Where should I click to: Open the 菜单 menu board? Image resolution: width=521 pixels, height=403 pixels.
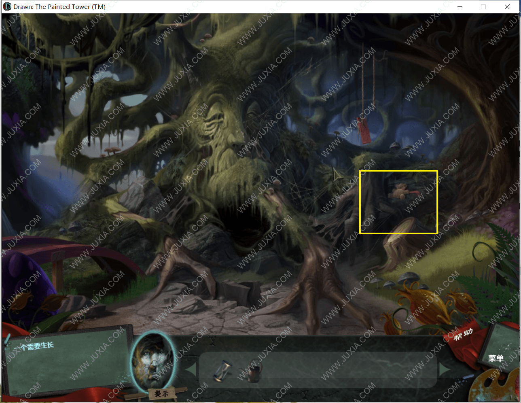coord(496,358)
